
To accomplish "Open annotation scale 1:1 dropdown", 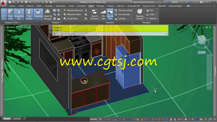I will (180, 119).
